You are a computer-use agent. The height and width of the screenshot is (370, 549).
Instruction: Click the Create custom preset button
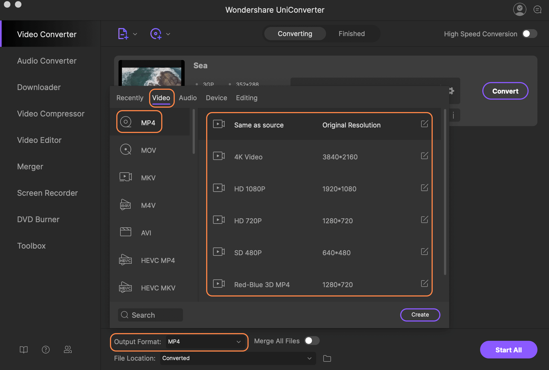pyautogui.click(x=420, y=315)
